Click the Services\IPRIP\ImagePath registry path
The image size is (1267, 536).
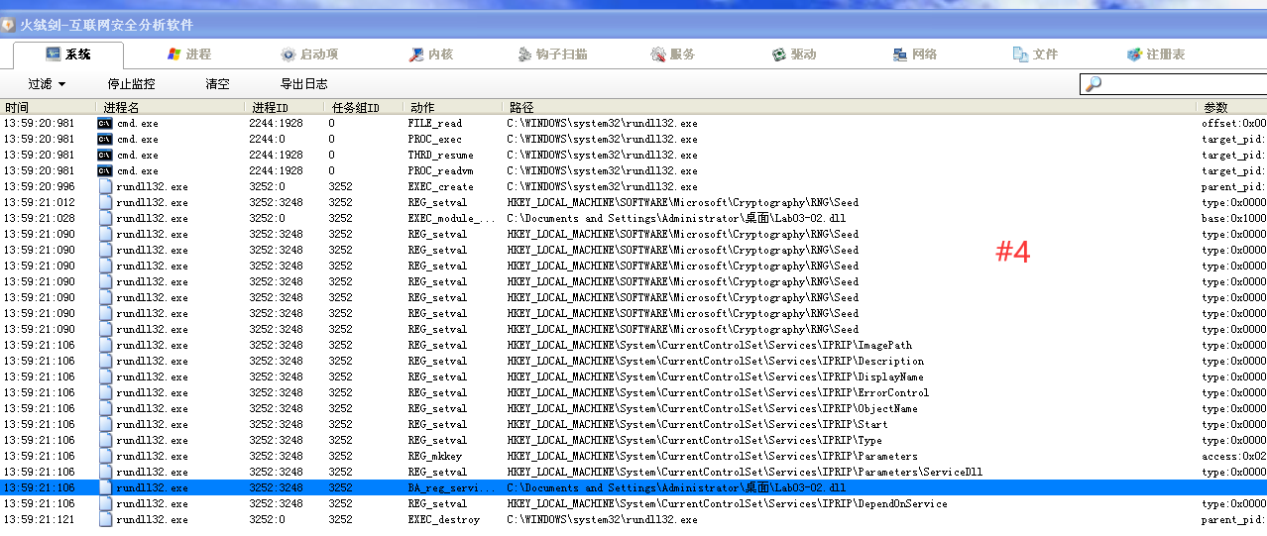point(709,346)
